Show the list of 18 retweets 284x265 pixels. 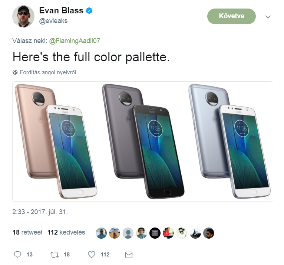[27, 232]
